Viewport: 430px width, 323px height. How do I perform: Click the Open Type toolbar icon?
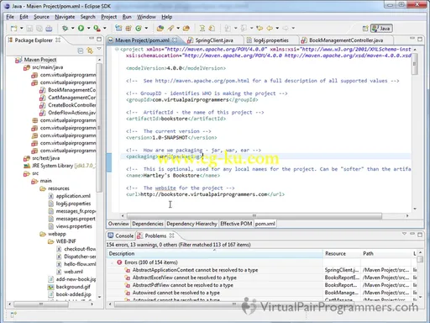click(x=160, y=28)
